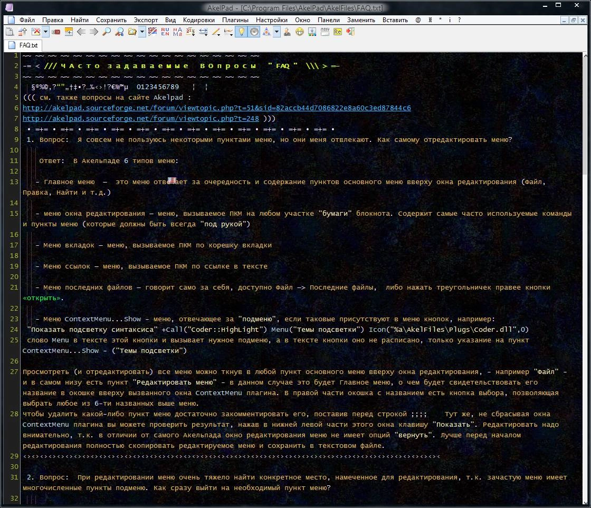Viewport: 591px width, 508px height.
Task: Open the Найти menu
Action: 80,20
